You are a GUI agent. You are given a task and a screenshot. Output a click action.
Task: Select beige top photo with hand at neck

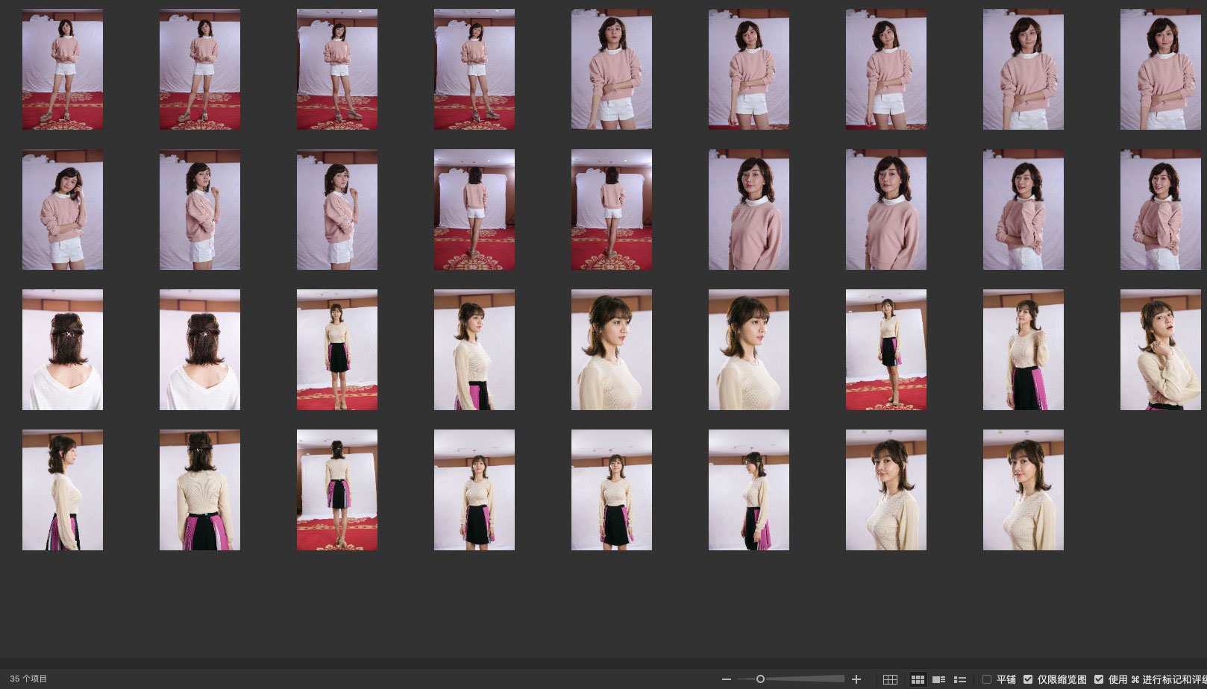pos(1160,350)
